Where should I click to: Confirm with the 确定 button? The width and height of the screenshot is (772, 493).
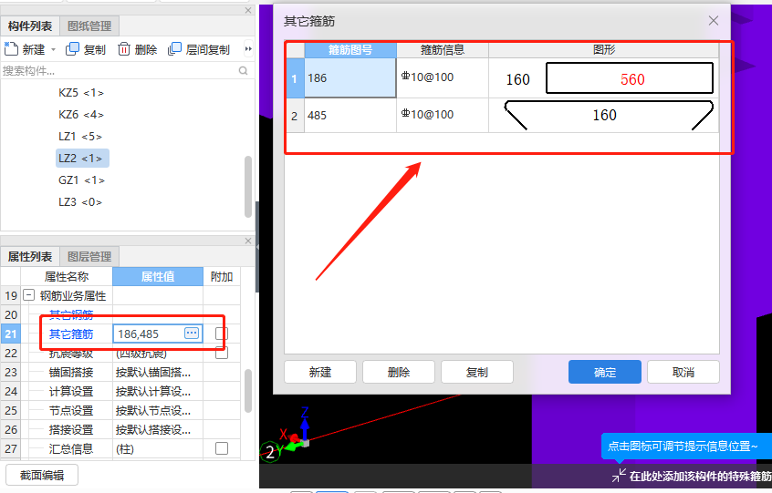click(x=605, y=372)
